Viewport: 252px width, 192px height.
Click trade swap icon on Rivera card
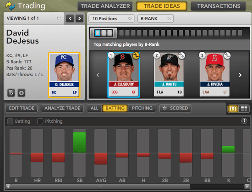[x=227, y=56]
